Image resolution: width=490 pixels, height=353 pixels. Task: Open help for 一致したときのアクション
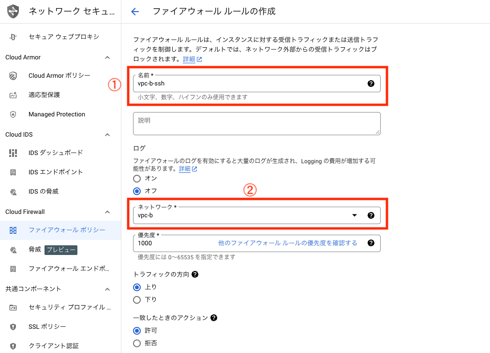(214, 318)
